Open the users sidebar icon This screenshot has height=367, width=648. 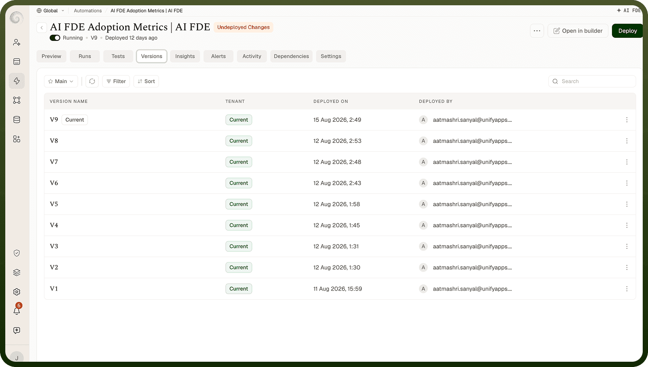coord(17,42)
